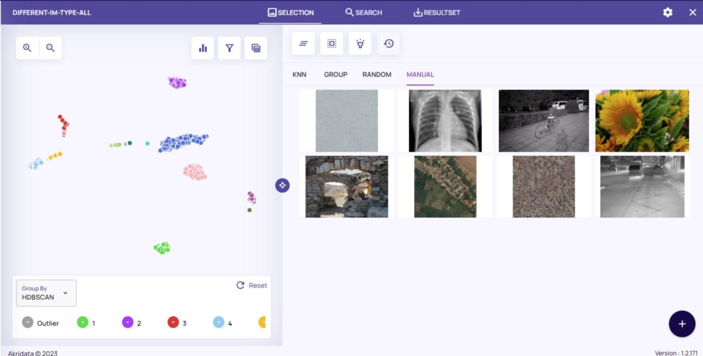Expand the Outlier legend chevron
The height and width of the screenshot is (356, 703).
tap(27, 323)
